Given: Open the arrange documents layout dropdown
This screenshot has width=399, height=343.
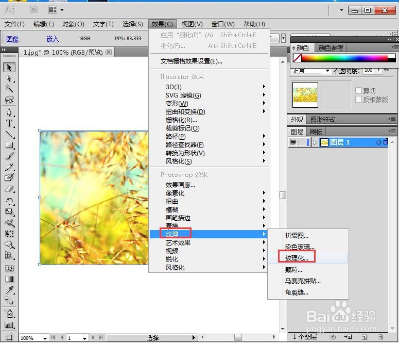Looking at the screenshot, I should (x=56, y=10).
